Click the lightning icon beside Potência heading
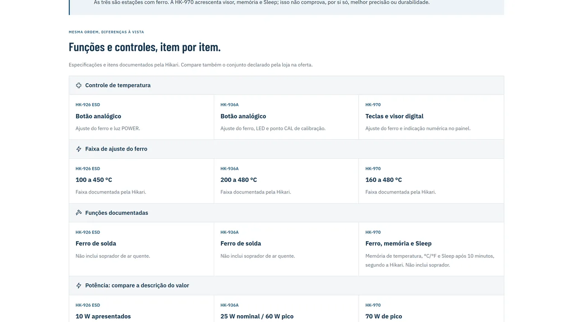 (x=79, y=286)
